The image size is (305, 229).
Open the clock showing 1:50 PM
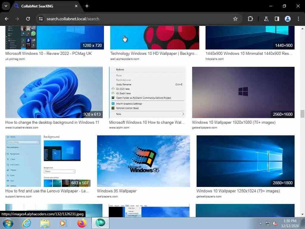290,223
